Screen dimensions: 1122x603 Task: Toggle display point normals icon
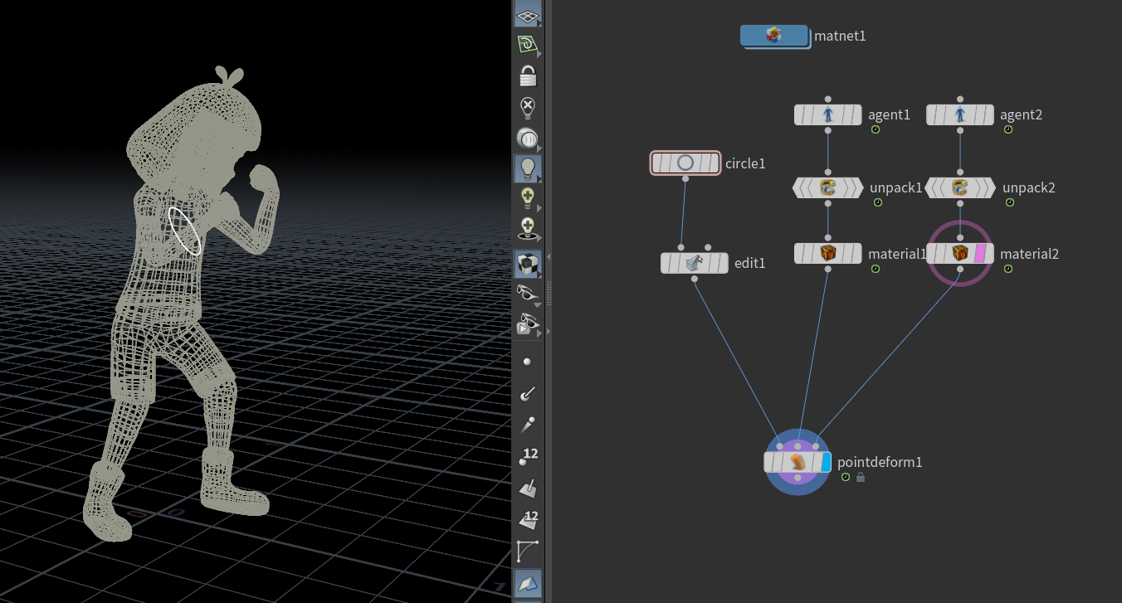click(x=528, y=394)
